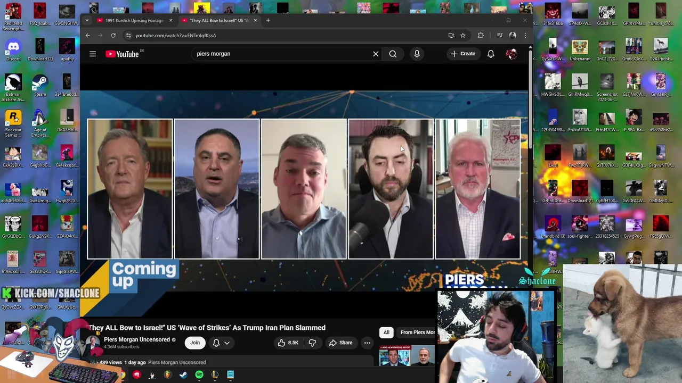Select the Red Dead Redemption desktop icon
The image size is (682, 383).
(13, 17)
